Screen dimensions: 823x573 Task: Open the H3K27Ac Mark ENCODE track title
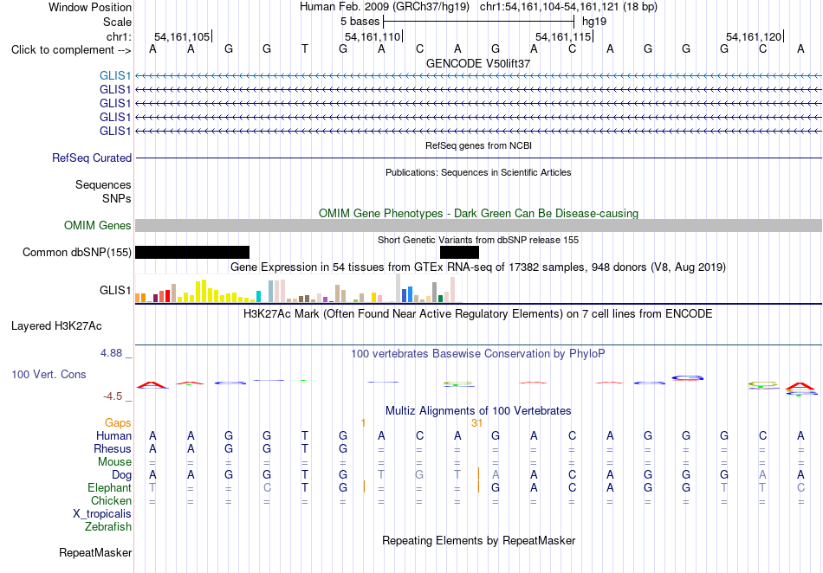click(478, 314)
